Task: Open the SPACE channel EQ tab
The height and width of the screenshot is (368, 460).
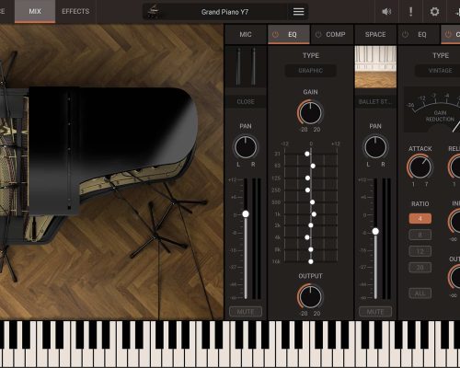Action: (419, 34)
